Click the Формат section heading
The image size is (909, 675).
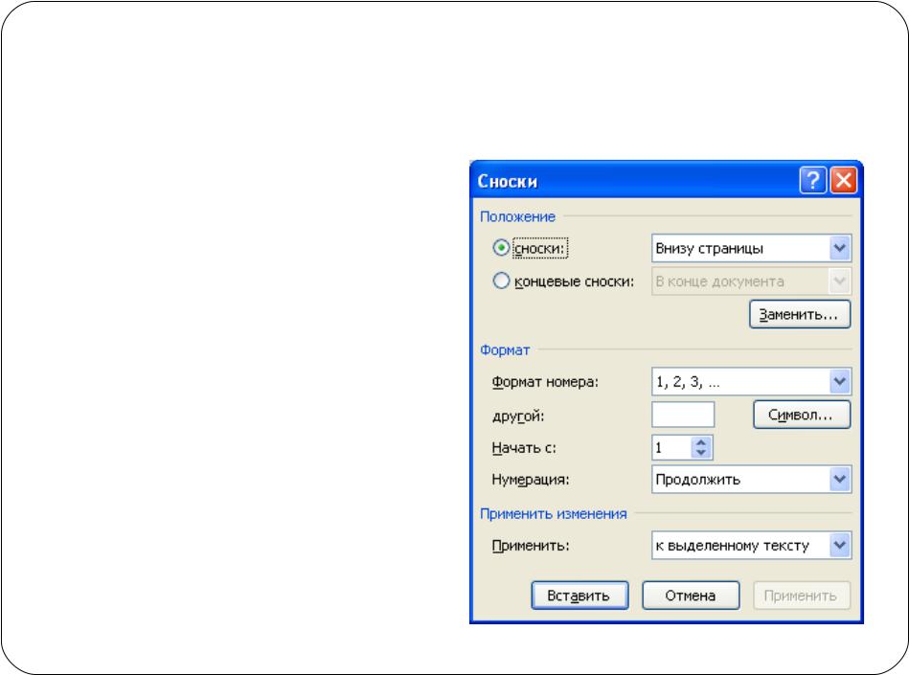click(x=505, y=350)
